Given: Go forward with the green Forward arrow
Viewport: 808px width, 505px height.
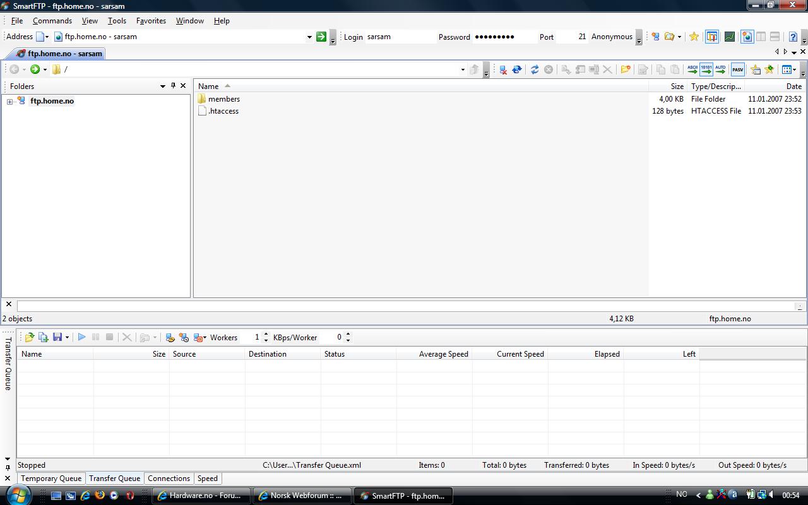Looking at the screenshot, I should tap(35, 69).
